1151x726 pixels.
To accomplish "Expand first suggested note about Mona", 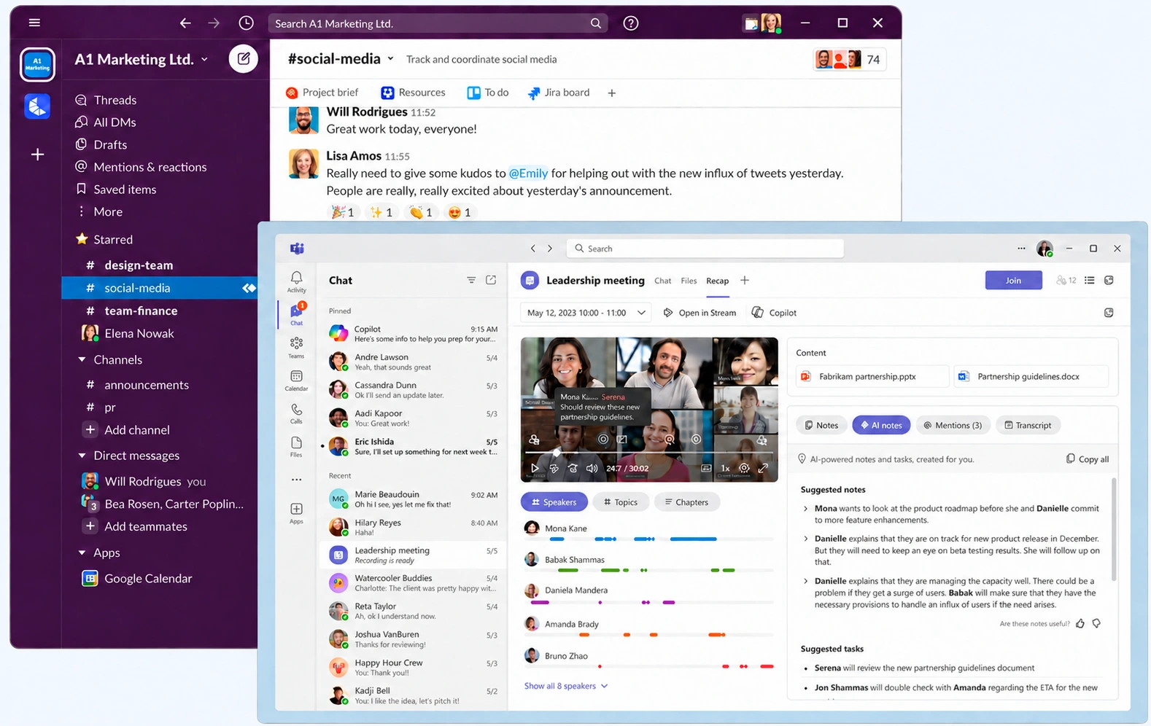I will pyautogui.click(x=805, y=509).
